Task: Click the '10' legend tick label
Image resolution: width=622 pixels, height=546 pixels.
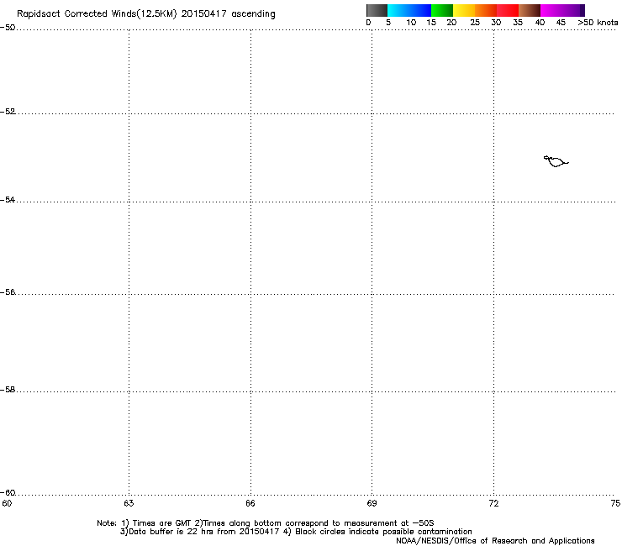Action: coord(411,23)
